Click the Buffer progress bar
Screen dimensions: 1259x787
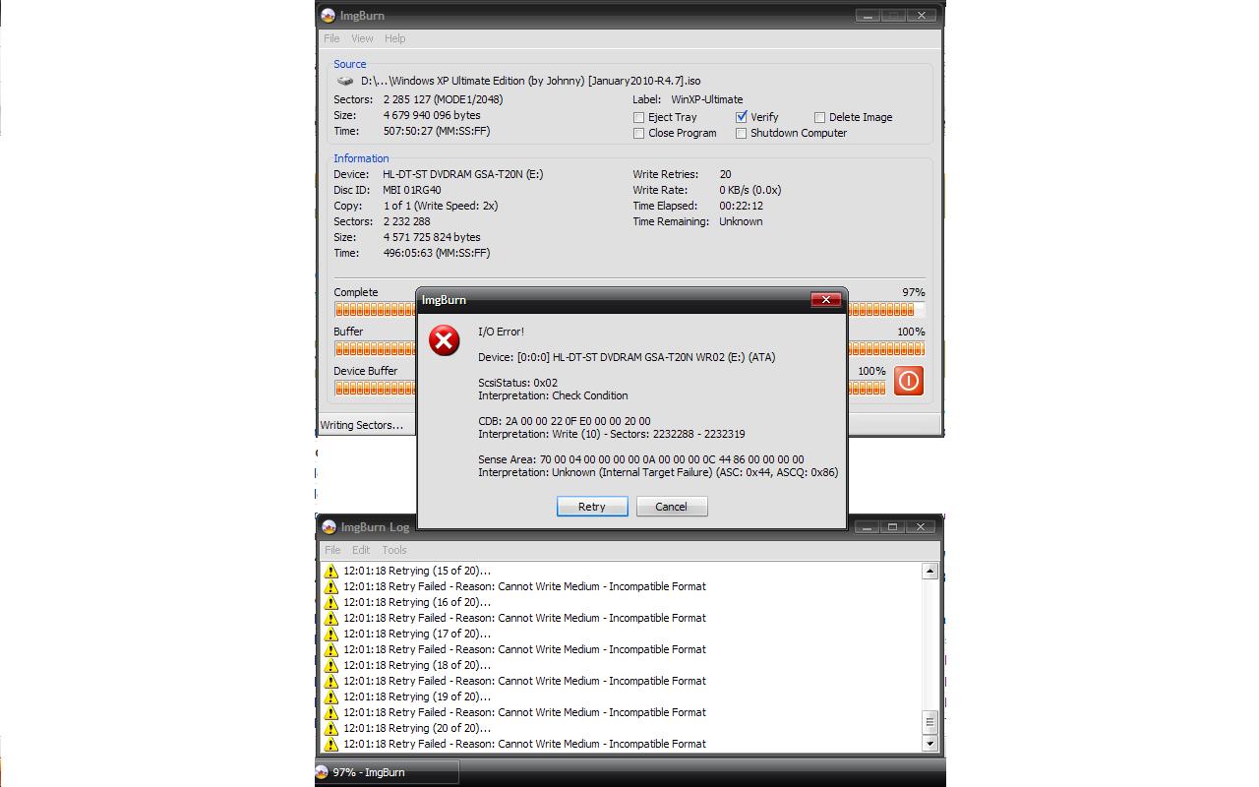(x=629, y=348)
